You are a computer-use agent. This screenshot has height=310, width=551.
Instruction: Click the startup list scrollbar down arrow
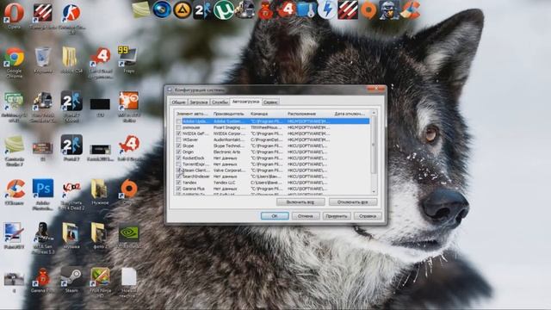[374, 191]
